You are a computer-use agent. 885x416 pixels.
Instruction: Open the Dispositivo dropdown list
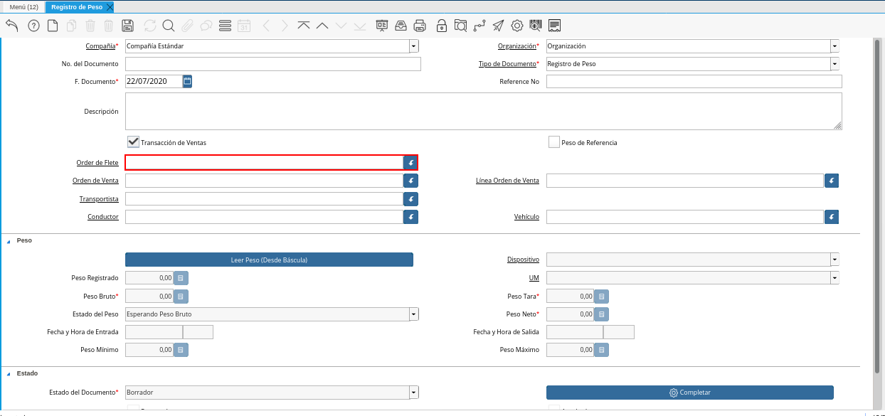point(834,260)
